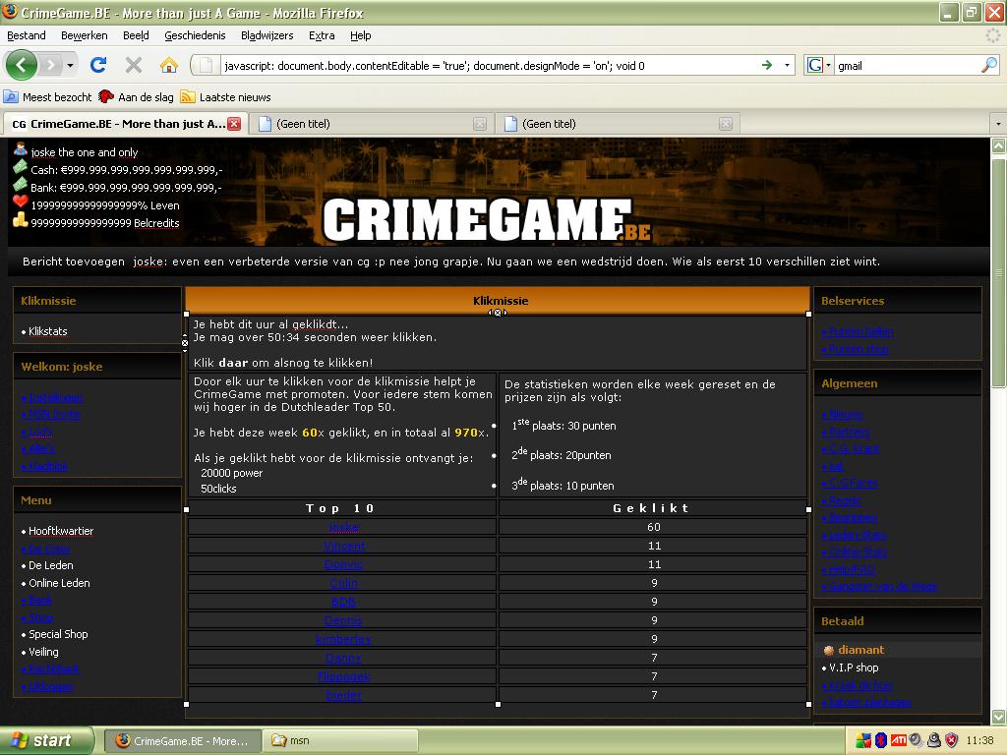Open the Bestand menu

click(x=27, y=35)
